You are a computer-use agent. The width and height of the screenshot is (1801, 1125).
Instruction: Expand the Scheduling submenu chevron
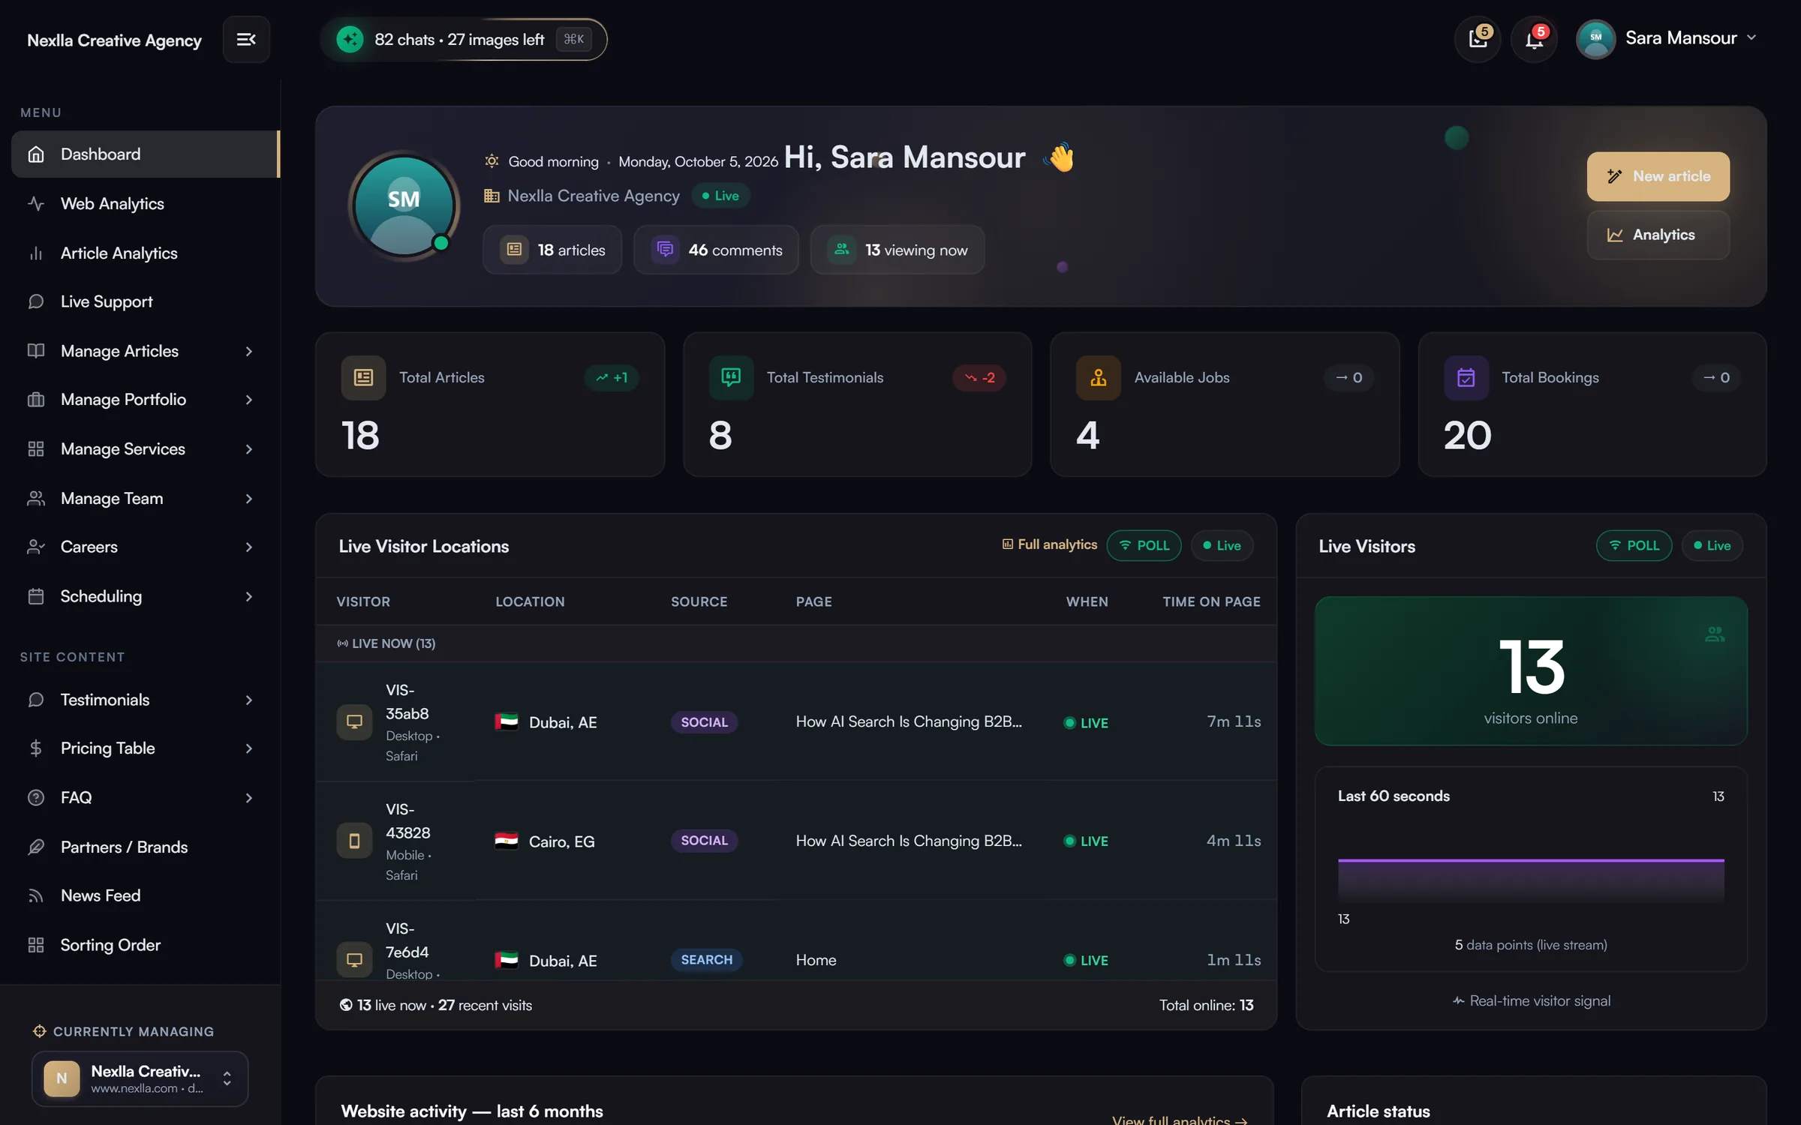(248, 597)
